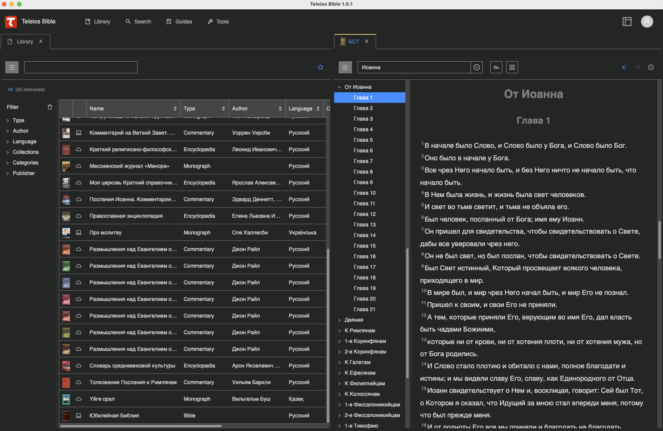Open the reading history clock icon
The width and height of the screenshot is (663, 431).
651,67
